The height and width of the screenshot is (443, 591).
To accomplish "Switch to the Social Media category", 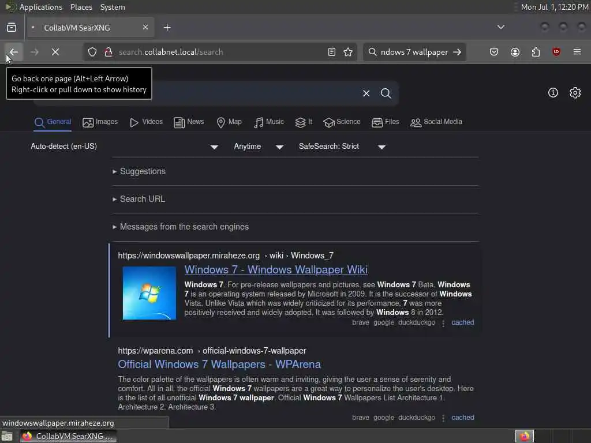I will (x=436, y=122).
